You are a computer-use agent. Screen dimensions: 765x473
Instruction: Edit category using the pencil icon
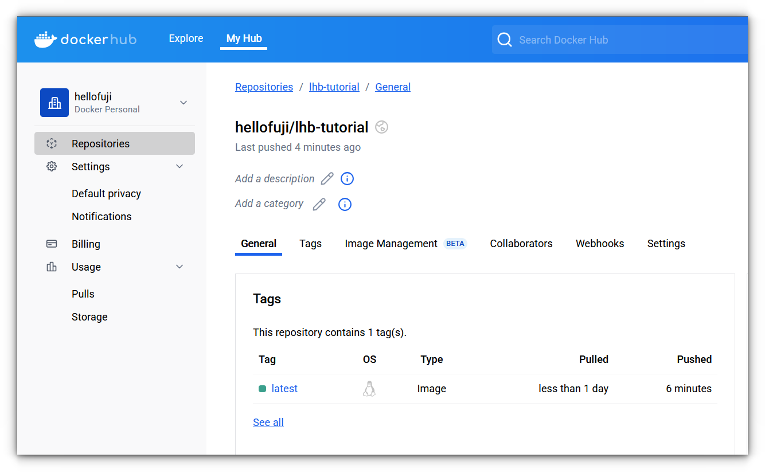[x=319, y=204]
